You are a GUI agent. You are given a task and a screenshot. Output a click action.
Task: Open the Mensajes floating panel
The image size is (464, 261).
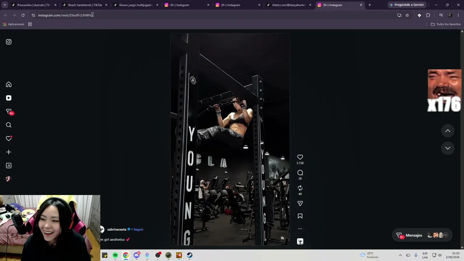point(423,235)
